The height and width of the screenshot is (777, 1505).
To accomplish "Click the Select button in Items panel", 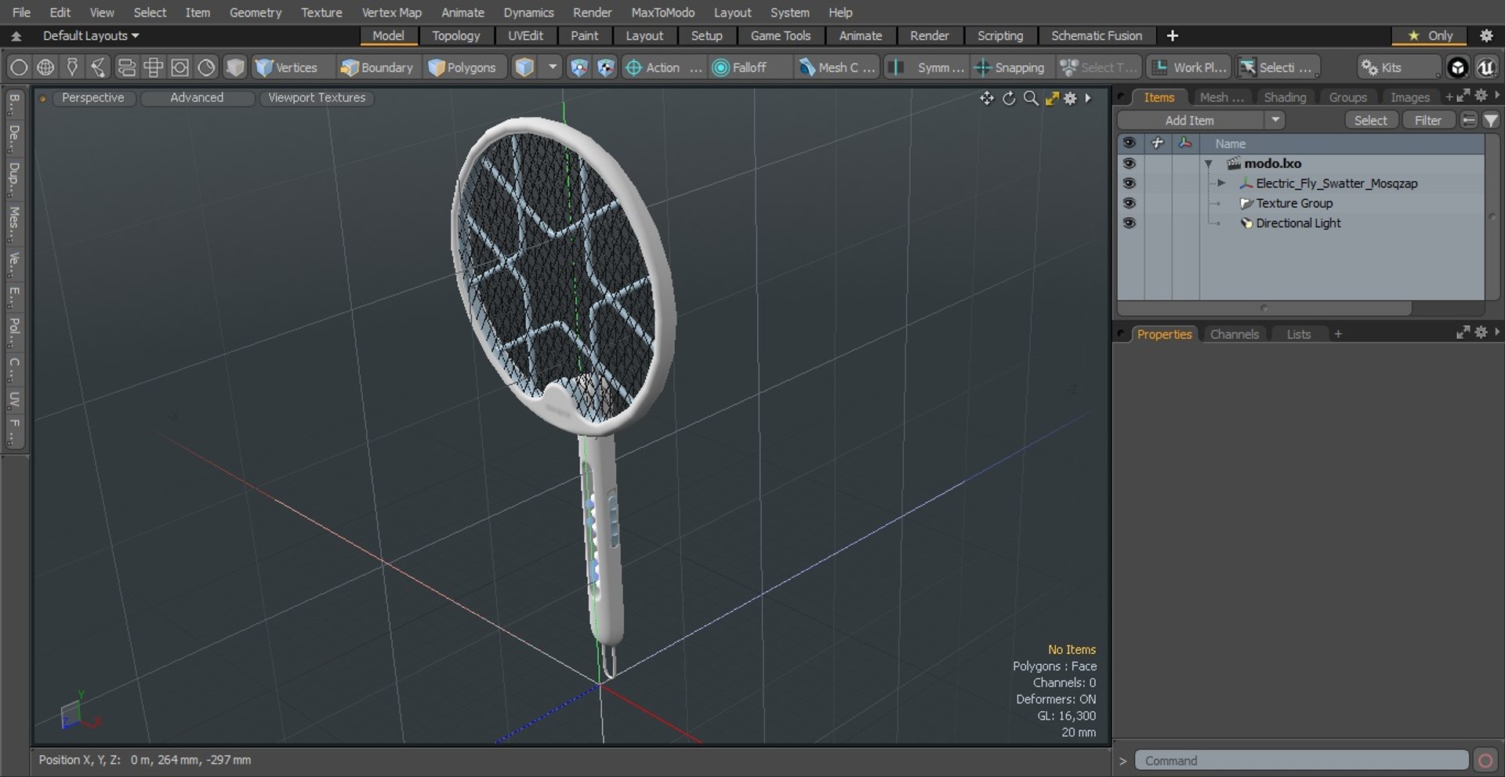I will pyautogui.click(x=1370, y=120).
